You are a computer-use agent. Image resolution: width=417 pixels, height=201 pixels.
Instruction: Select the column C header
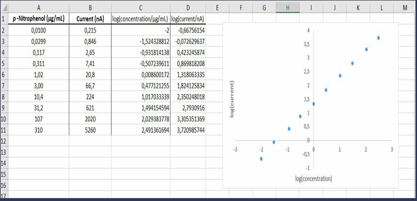click(x=141, y=8)
